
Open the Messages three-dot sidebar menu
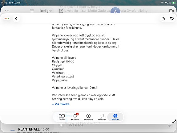click(7, 11)
